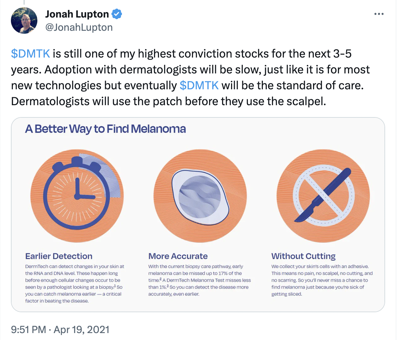Click the blue verified badge

(x=117, y=14)
